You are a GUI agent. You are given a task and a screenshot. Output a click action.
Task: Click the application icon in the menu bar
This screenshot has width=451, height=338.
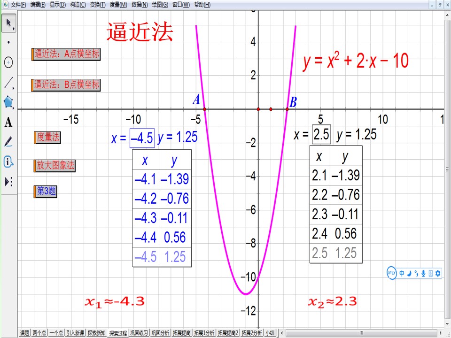(6, 4)
